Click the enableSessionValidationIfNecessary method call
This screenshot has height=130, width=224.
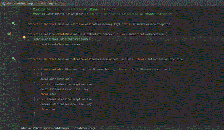61,39
